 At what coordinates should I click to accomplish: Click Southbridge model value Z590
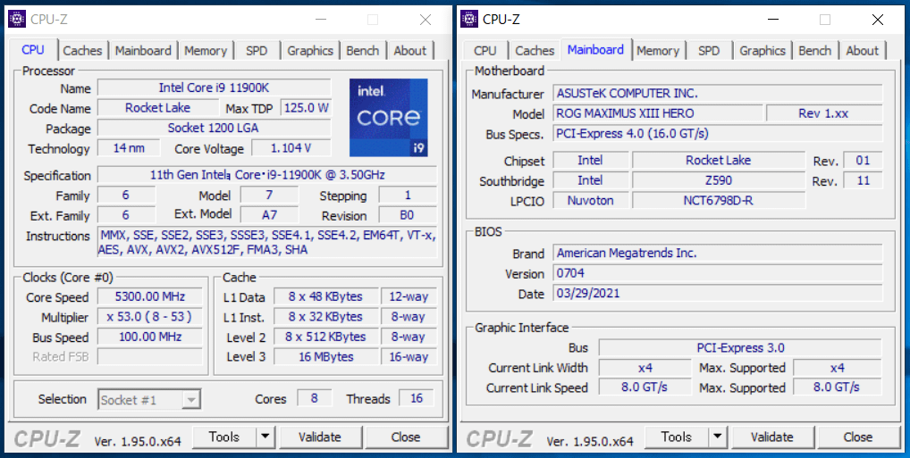pyautogui.click(x=719, y=180)
